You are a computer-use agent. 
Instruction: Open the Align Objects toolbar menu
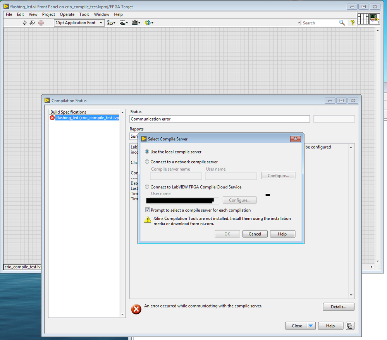pos(111,23)
